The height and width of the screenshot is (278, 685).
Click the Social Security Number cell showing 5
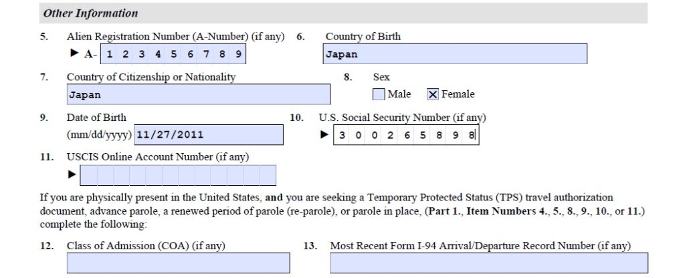(x=423, y=135)
